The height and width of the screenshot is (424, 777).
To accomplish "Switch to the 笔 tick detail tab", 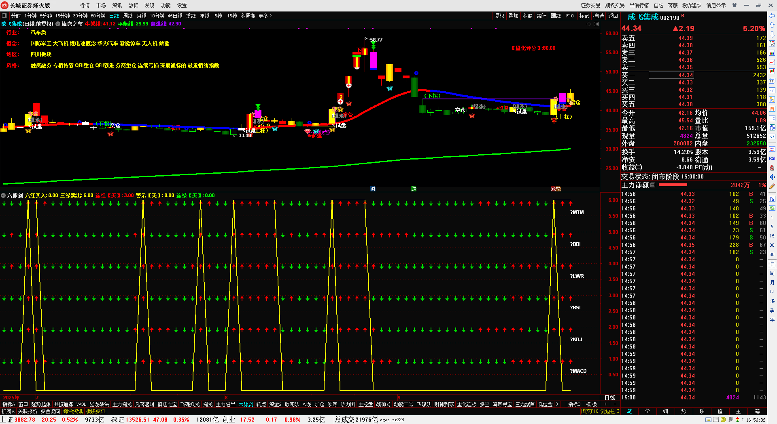I will pos(630,411).
